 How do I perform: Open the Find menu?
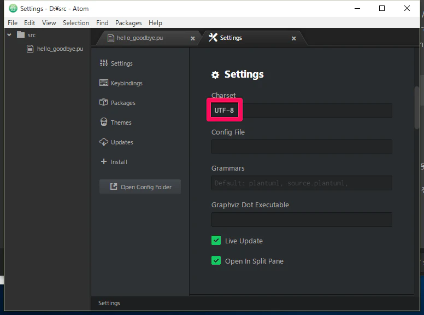tap(102, 23)
